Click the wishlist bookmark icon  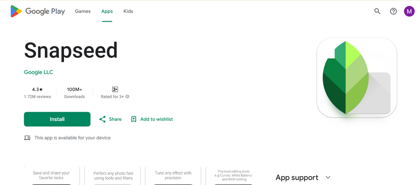tap(134, 119)
